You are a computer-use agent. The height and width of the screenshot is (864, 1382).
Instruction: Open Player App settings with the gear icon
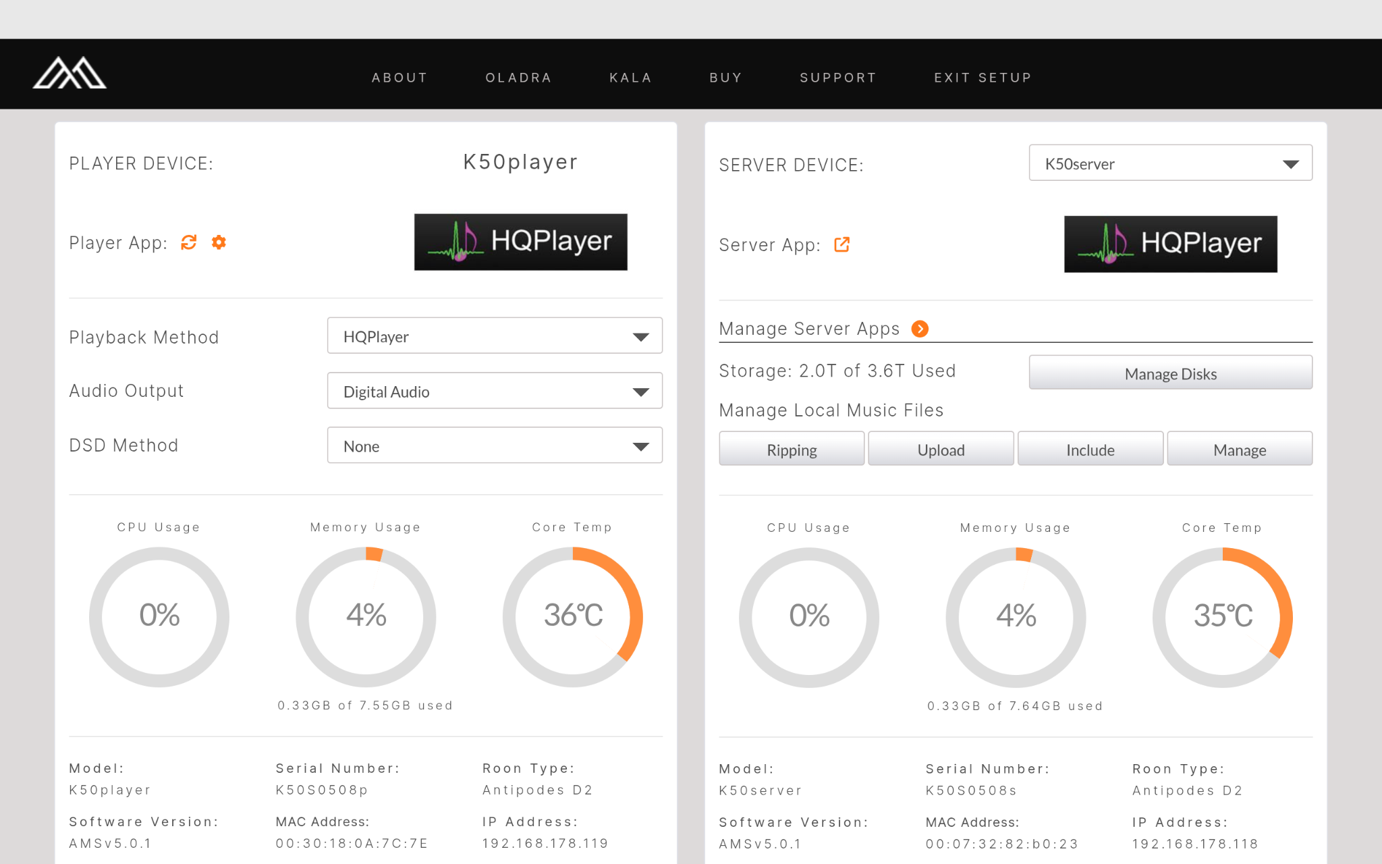[219, 242]
